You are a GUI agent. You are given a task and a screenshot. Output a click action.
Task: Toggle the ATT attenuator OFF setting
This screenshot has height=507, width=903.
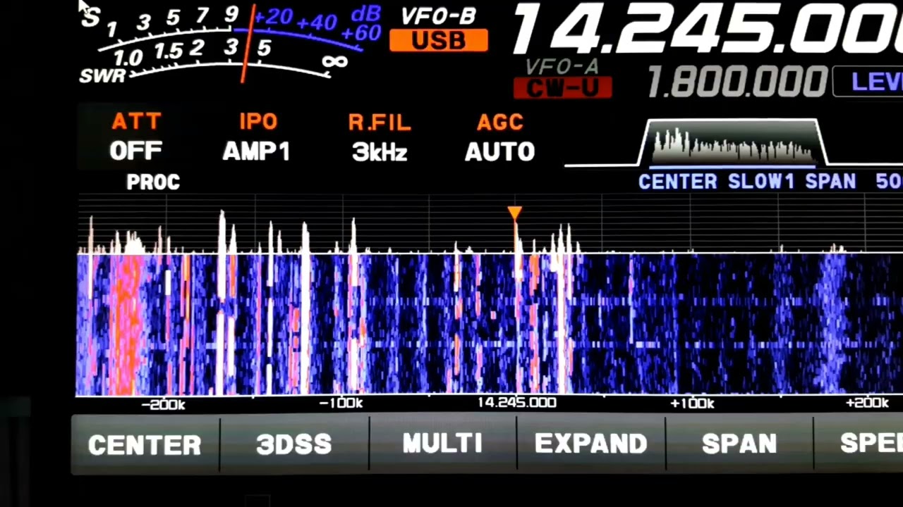coord(135,137)
